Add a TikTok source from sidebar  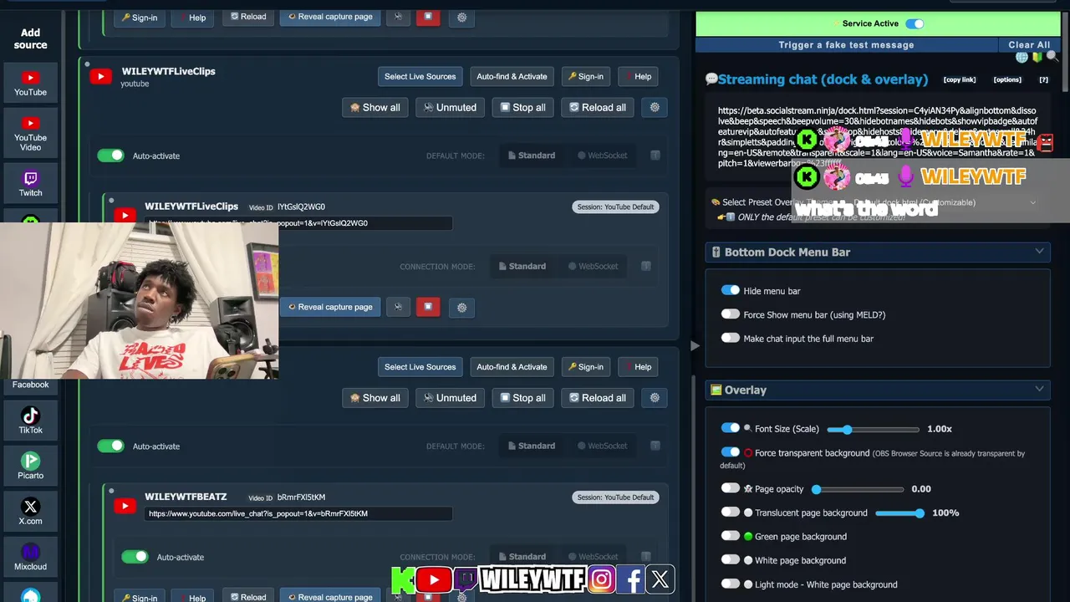coord(30,421)
